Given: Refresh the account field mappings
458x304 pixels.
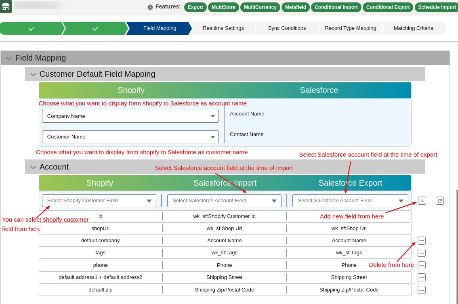Looking at the screenshot, I should coord(439,200).
